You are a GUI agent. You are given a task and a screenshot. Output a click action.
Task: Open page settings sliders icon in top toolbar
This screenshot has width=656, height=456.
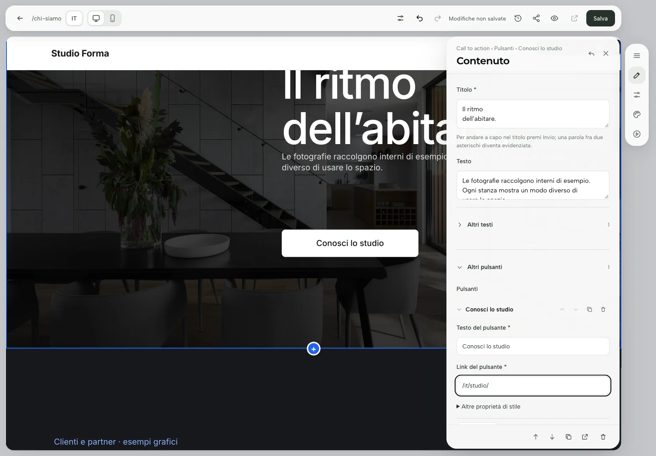click(x=400, y=18)
